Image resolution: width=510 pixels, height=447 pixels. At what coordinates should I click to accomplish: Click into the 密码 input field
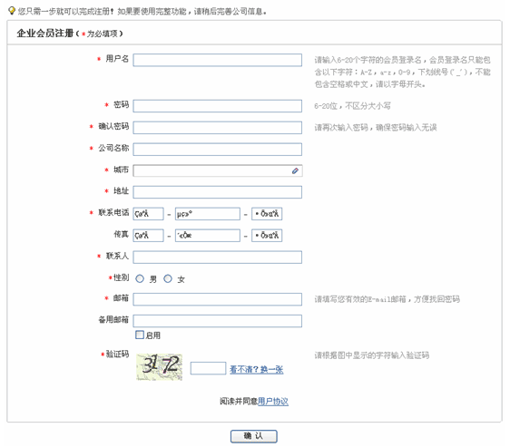coord(218,106)
